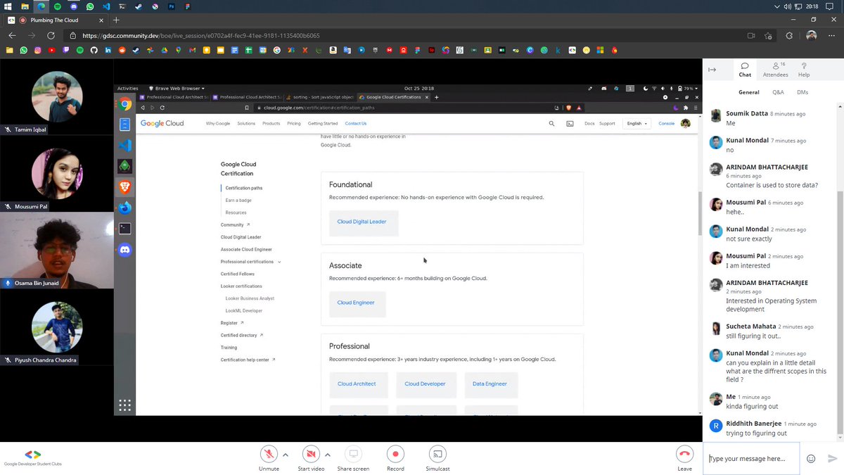
Task: Open Photoshop from the taskbar
Action: (172, 6)
